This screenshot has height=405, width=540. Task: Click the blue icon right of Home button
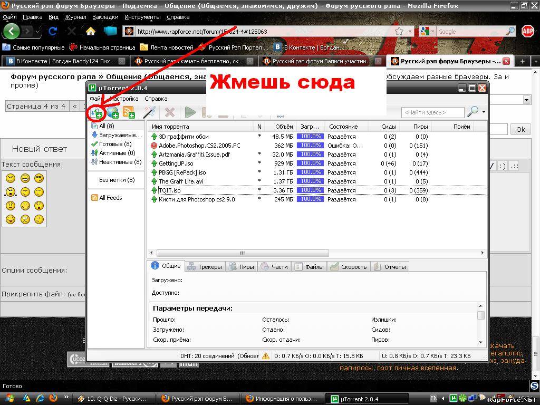[110, 31]
